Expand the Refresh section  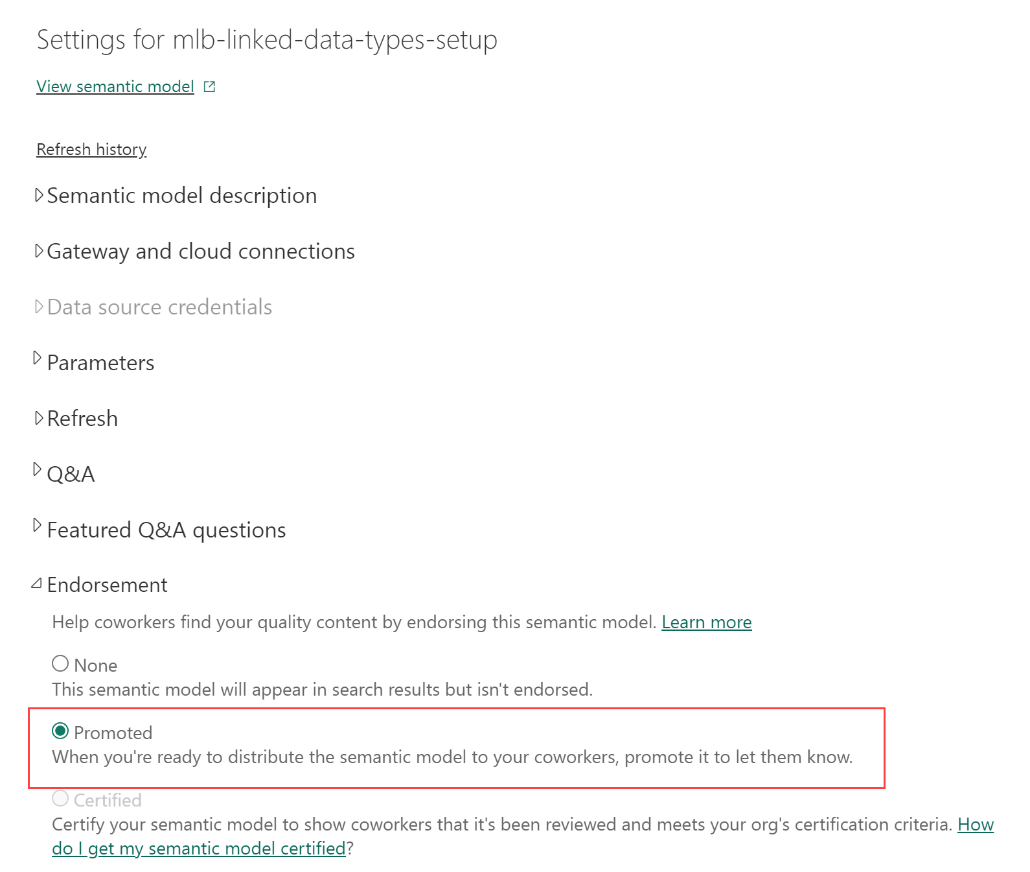tap(39, 418)
